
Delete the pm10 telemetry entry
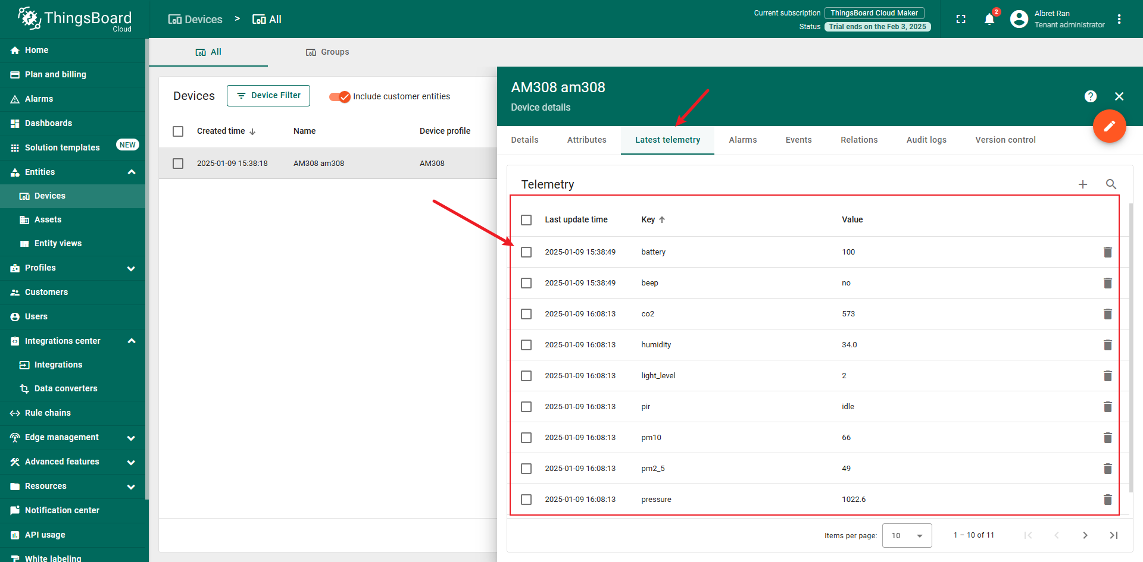click(x=1107, y=438)
